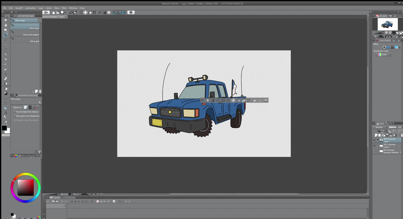Pick a shade in the color square
The image size is (403, 219).
(26, 187)
